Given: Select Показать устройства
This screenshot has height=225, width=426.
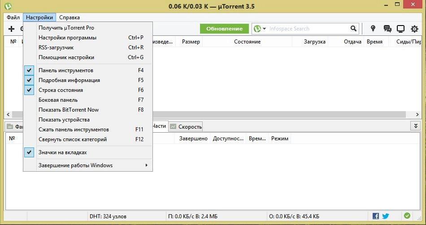Looking at the screenshot, I should point(88,119).
